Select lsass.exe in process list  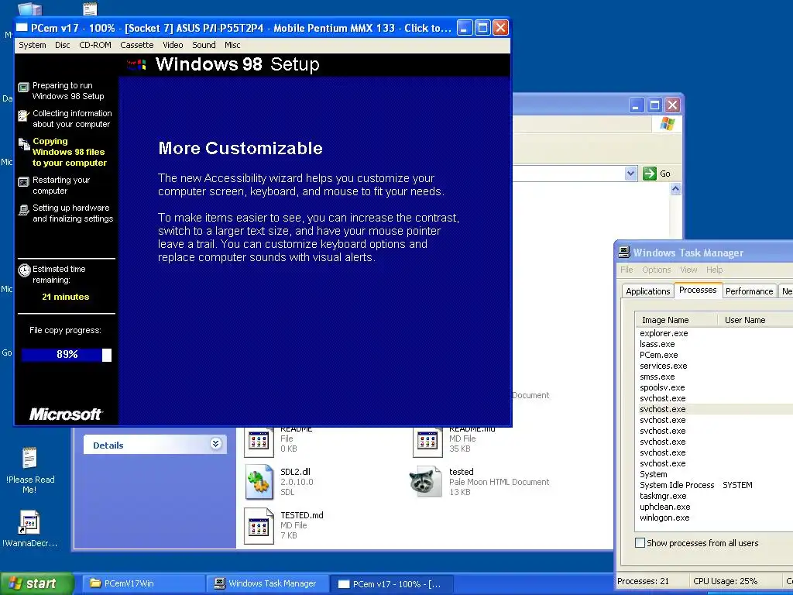click(x=657, y=344)
